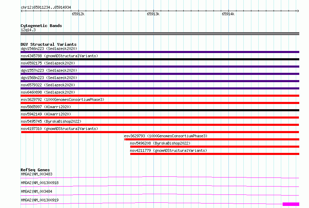This screenshot has height=208, width=309.
Task: Click the 12q14.3 band label
Action: 28,30
